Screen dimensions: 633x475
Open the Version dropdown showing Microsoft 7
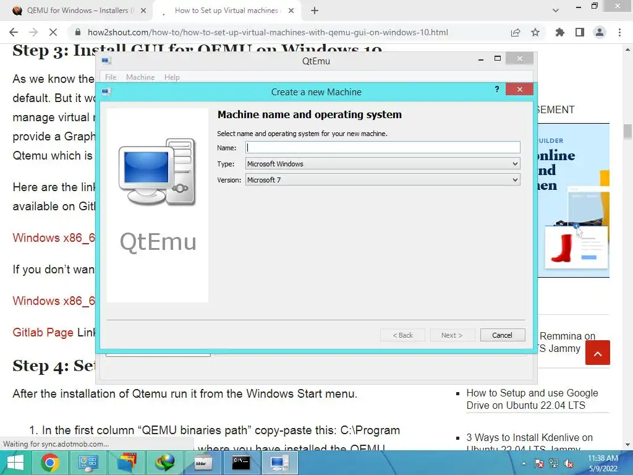click(x=383, y=180)
